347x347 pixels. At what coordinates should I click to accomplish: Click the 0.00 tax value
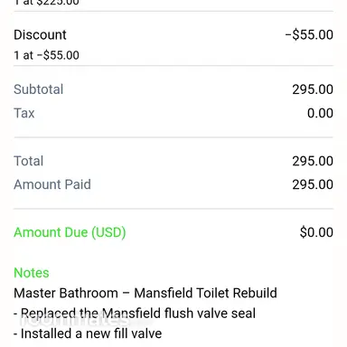[320, 113]
